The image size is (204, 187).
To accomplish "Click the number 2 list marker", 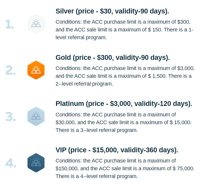I will click(x=10, y=70).
